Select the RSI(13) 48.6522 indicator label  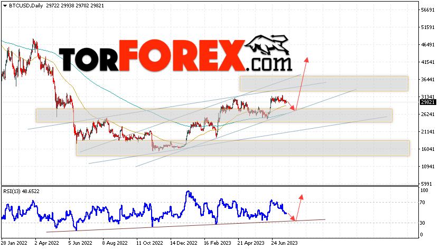pyautogui.click(x=21, y=191)
